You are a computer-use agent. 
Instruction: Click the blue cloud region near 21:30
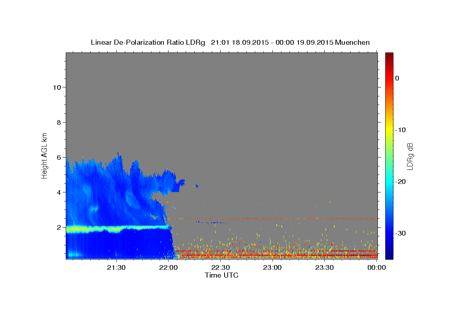117,190
